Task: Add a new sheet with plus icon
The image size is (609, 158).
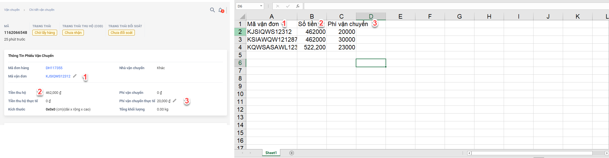Action: tap(292, 153)
